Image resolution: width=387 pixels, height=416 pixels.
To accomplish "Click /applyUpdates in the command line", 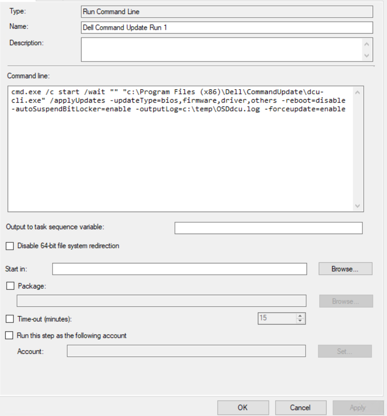I will pyautogui.click(x=78, y=101).
